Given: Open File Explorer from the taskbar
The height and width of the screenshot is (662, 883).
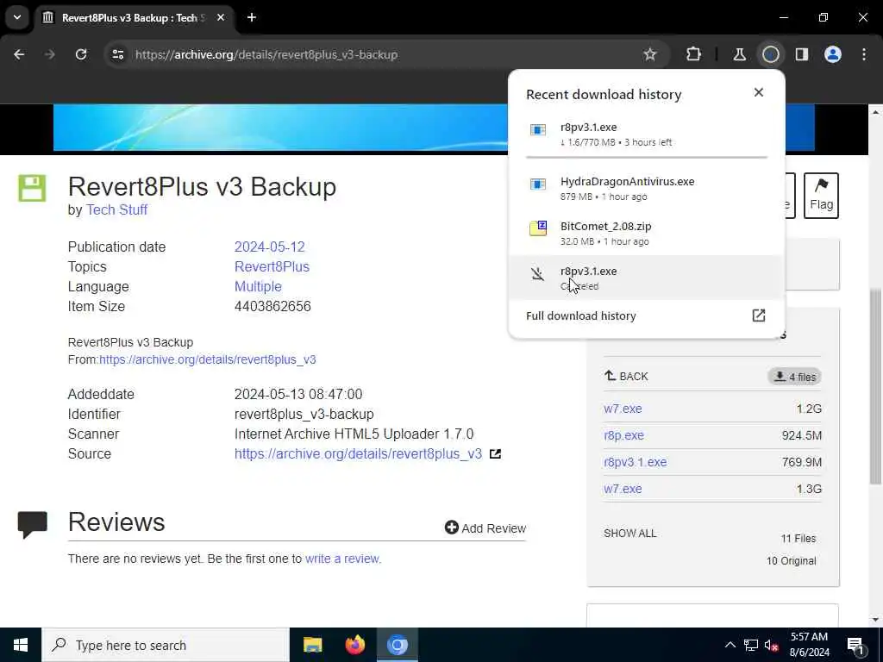Looking at the screenshot, I should pos(312,645).
